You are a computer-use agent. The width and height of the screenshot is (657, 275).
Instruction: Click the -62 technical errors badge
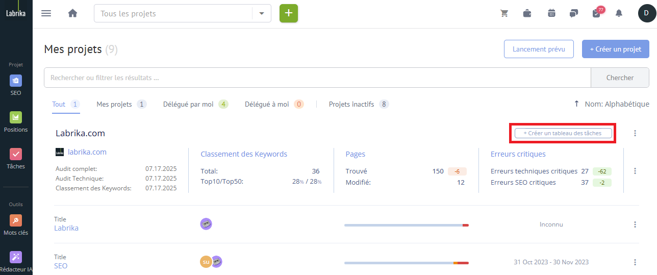(602, 171)
